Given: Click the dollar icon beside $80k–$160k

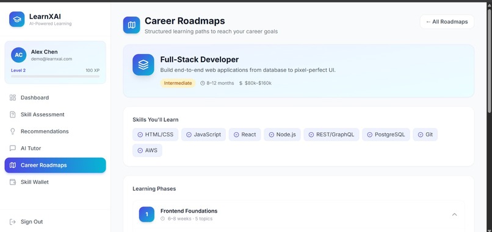Looking at the screenshot, I should [241, 83].
